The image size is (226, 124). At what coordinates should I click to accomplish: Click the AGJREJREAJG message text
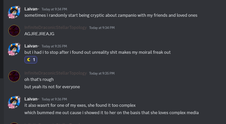click(x=39, y=34)
